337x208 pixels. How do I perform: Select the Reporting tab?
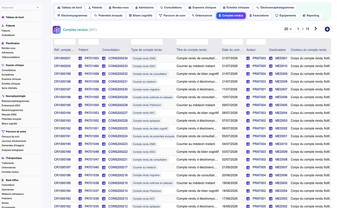pos(311,16)
